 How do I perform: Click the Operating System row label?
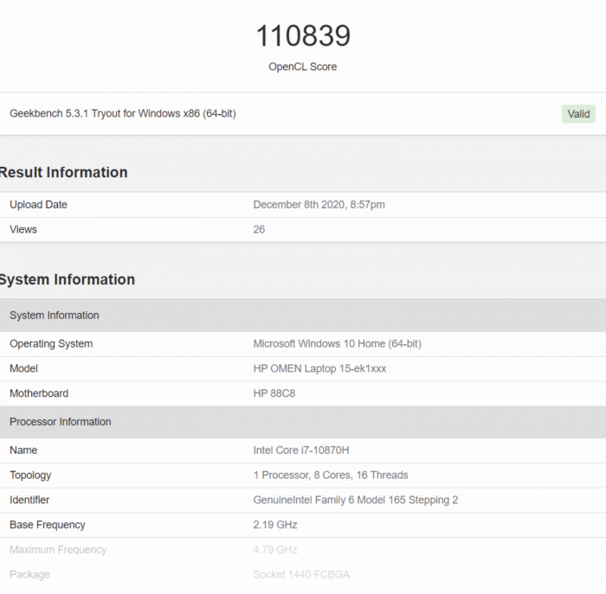tap(51, 344)
